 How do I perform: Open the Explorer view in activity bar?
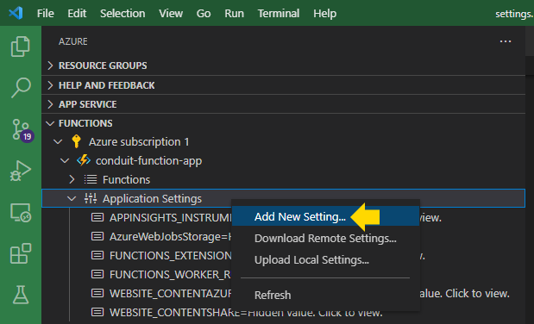21,47
